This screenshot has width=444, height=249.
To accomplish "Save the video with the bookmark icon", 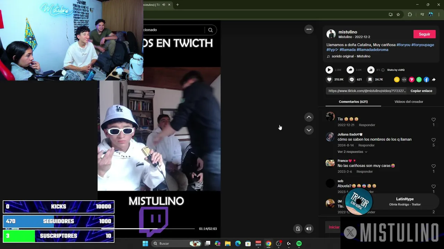I will tap(370, 80).
